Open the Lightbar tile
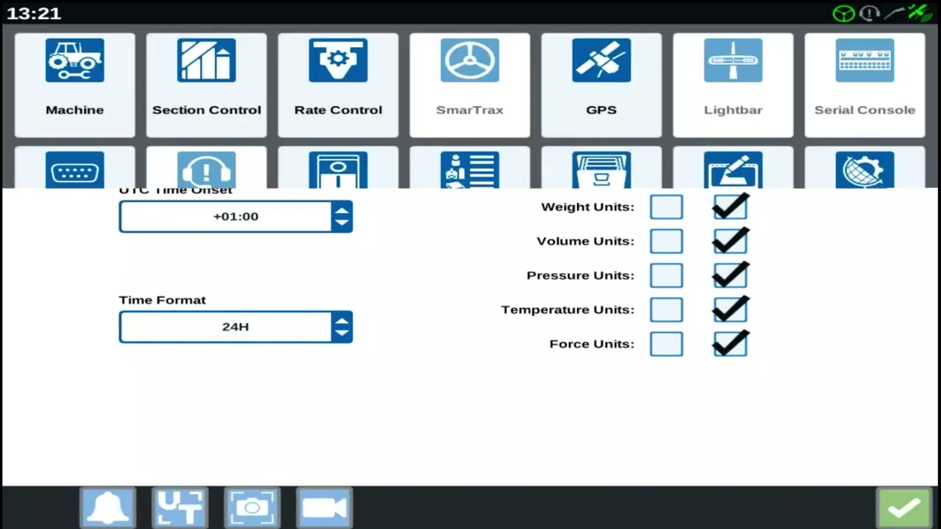The height and width of the screenshot is (529, 941). tap(733, 85)
